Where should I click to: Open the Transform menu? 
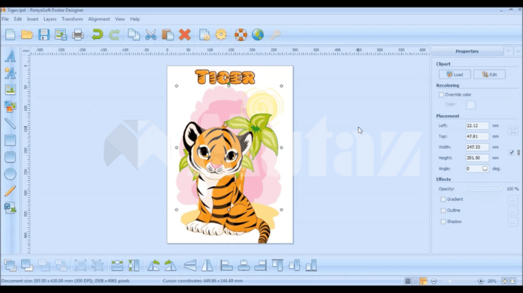(x=72, y=19)
